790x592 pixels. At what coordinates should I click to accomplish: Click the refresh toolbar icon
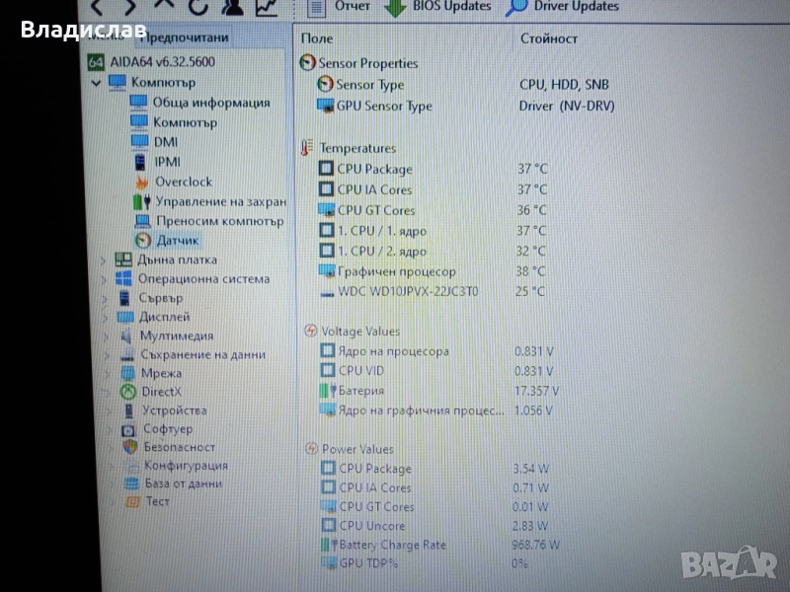click(198, 8)
